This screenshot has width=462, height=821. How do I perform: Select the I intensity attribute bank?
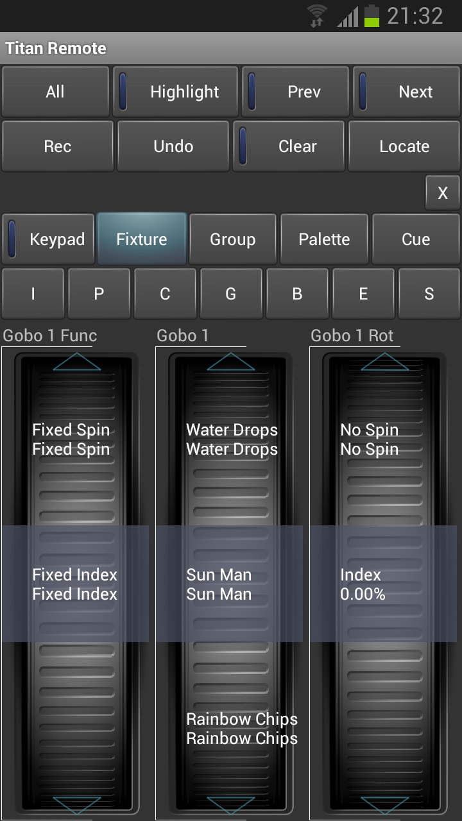[33, 293]
